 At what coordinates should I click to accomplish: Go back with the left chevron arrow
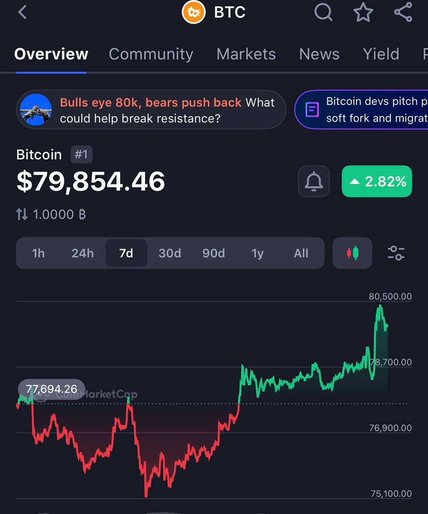click(x=23, y=12)
